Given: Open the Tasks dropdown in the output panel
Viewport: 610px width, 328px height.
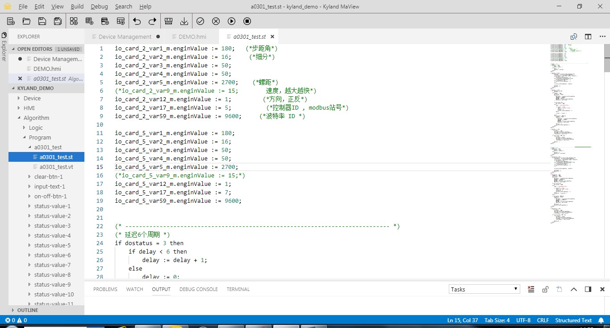Looking at the screenshot, I should click(x=484, y=289).
